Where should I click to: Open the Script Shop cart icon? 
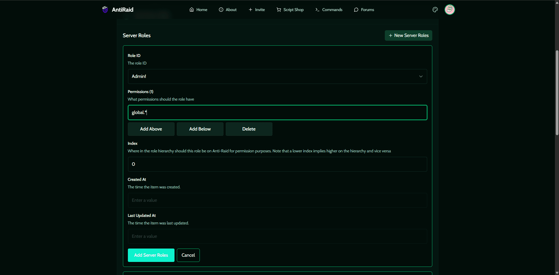(278, 10)
